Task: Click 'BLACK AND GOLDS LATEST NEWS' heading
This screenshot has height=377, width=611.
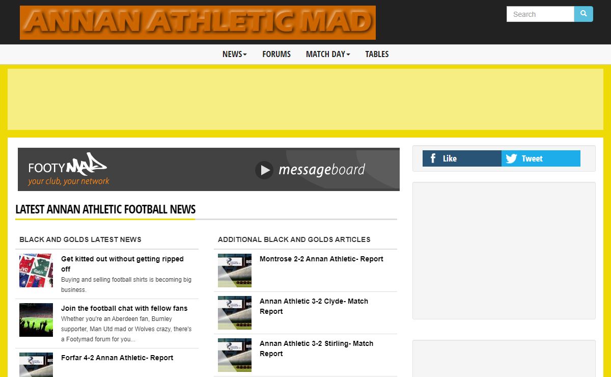Action: coord(80,239)
